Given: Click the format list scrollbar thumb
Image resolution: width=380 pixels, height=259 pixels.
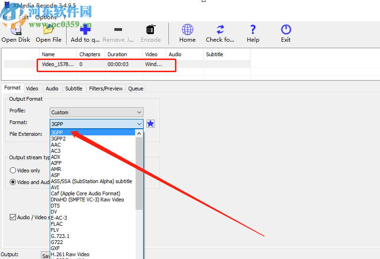Looking at the screenshot, I should tap(139, 173).
